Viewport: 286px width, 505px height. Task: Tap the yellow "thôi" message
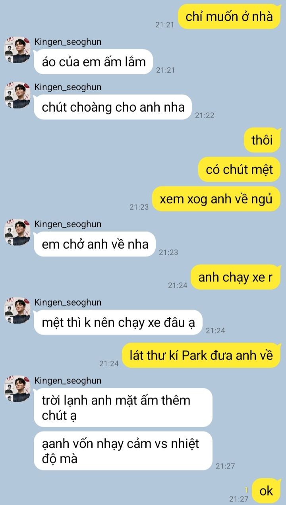coord(262,140)
